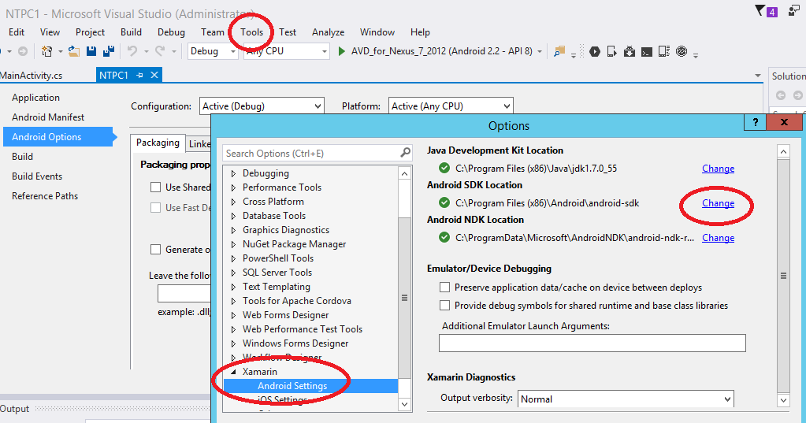Open notifications flag with 4 badge
The image size is (806, 423).
click(x=766, y=11)
